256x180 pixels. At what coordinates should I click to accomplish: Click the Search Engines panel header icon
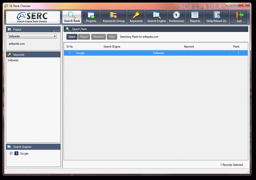9,147
